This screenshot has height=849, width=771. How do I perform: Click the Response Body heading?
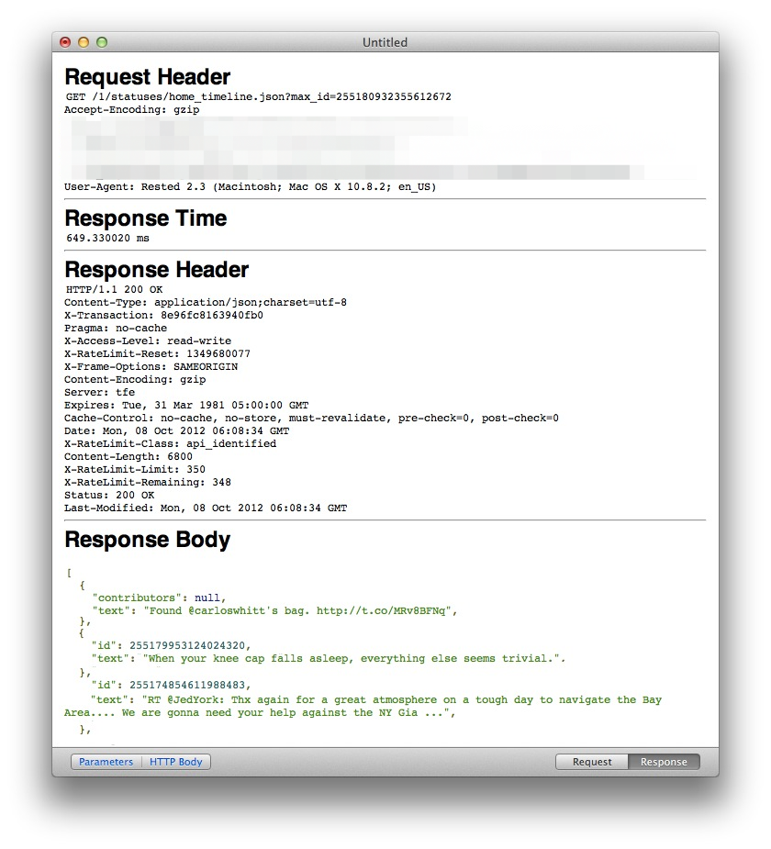tap(147, 540)
